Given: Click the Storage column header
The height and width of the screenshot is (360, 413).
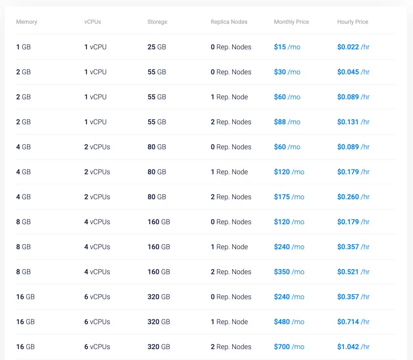Looking at the screenshot, I should coord(157,22).
